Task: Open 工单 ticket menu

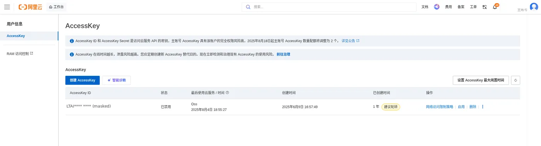Action: click(473, 7)
